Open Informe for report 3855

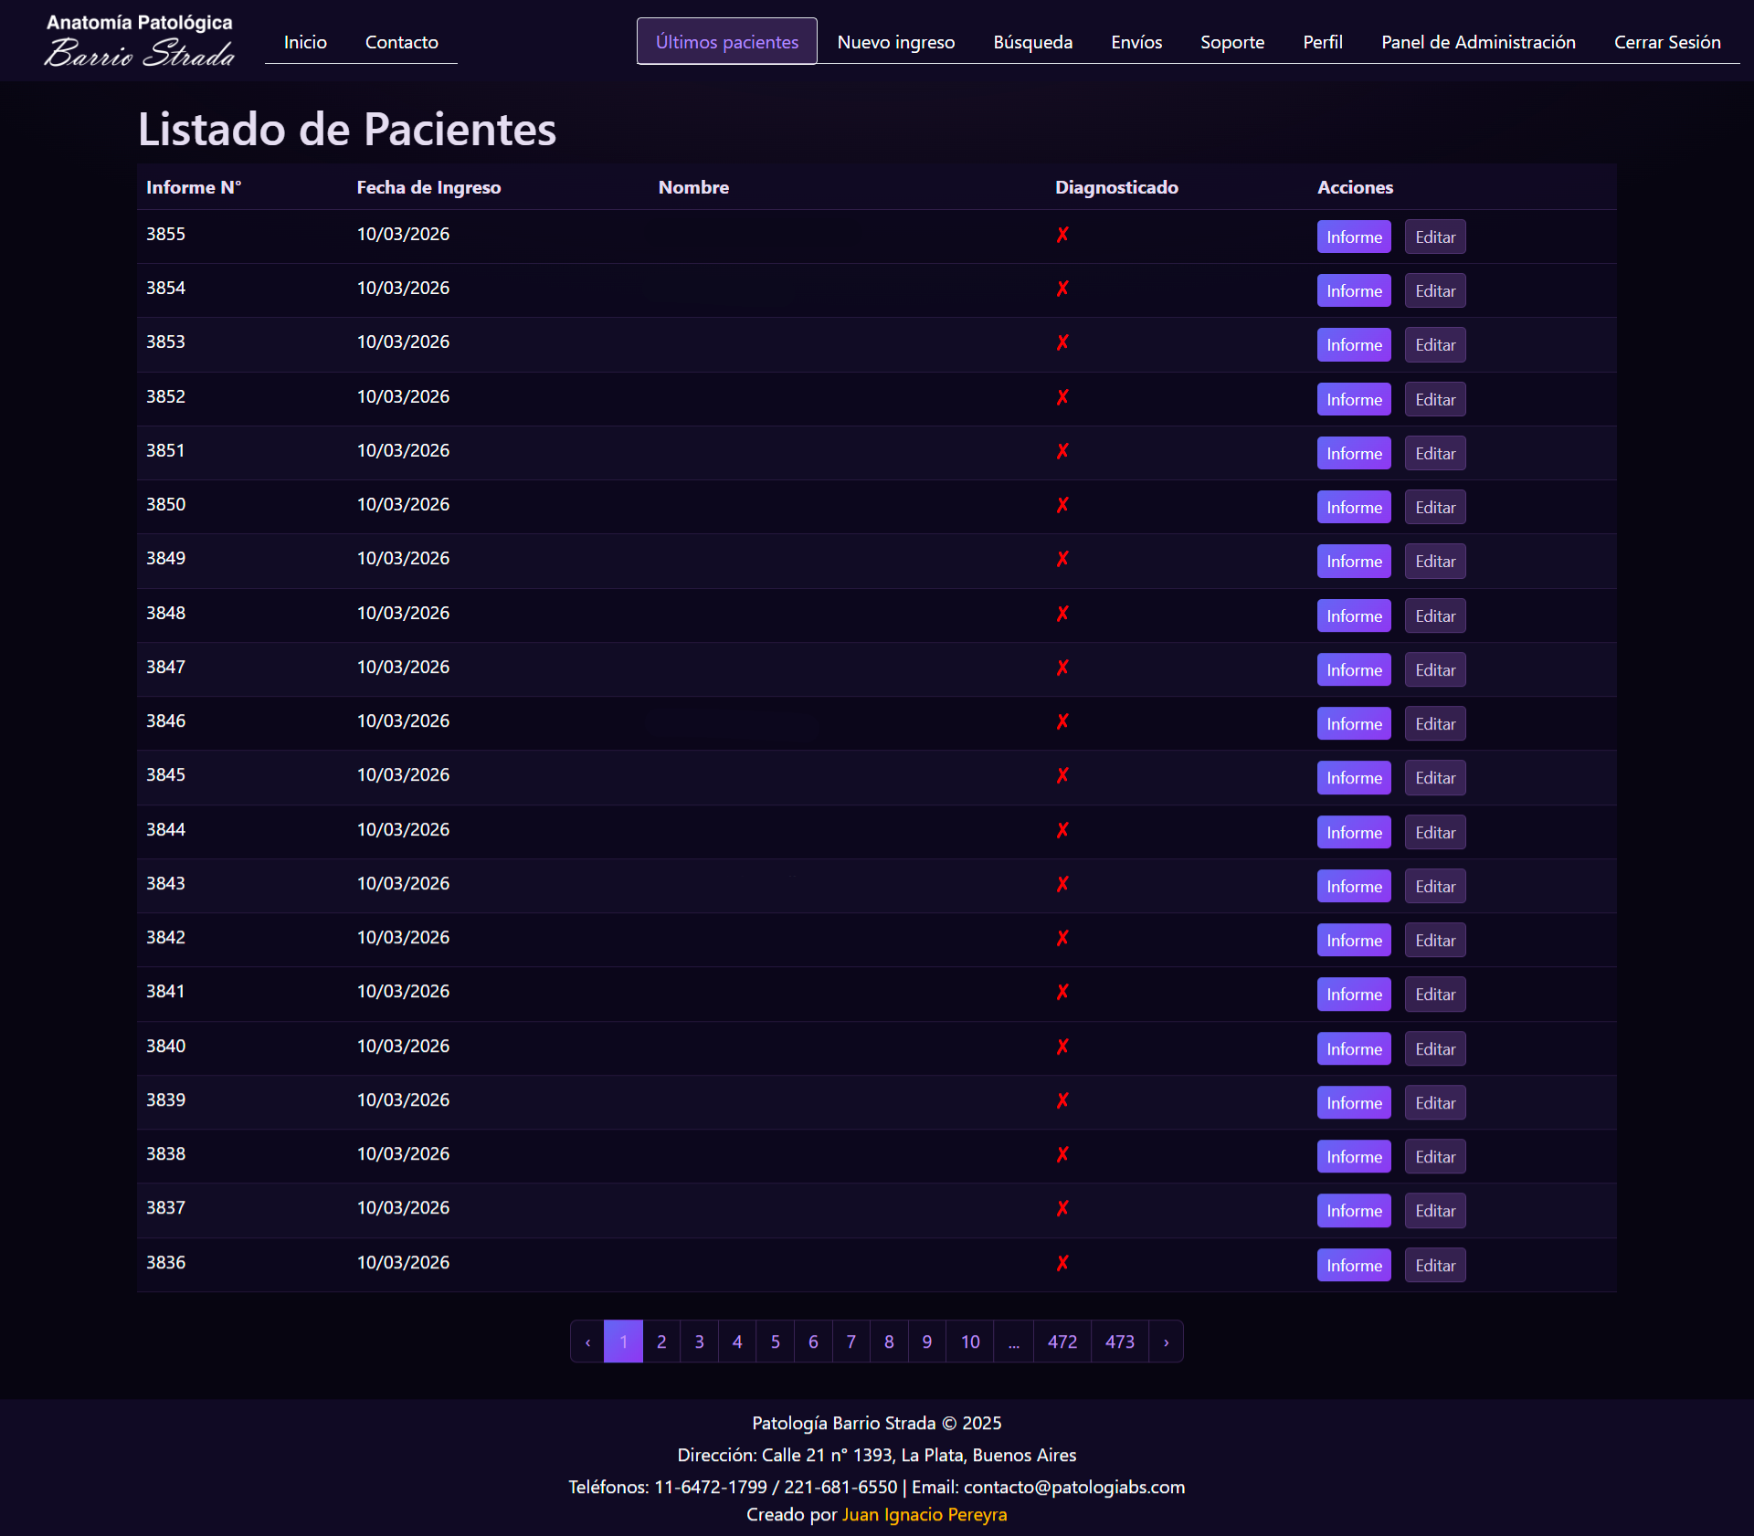[1353, 237]
